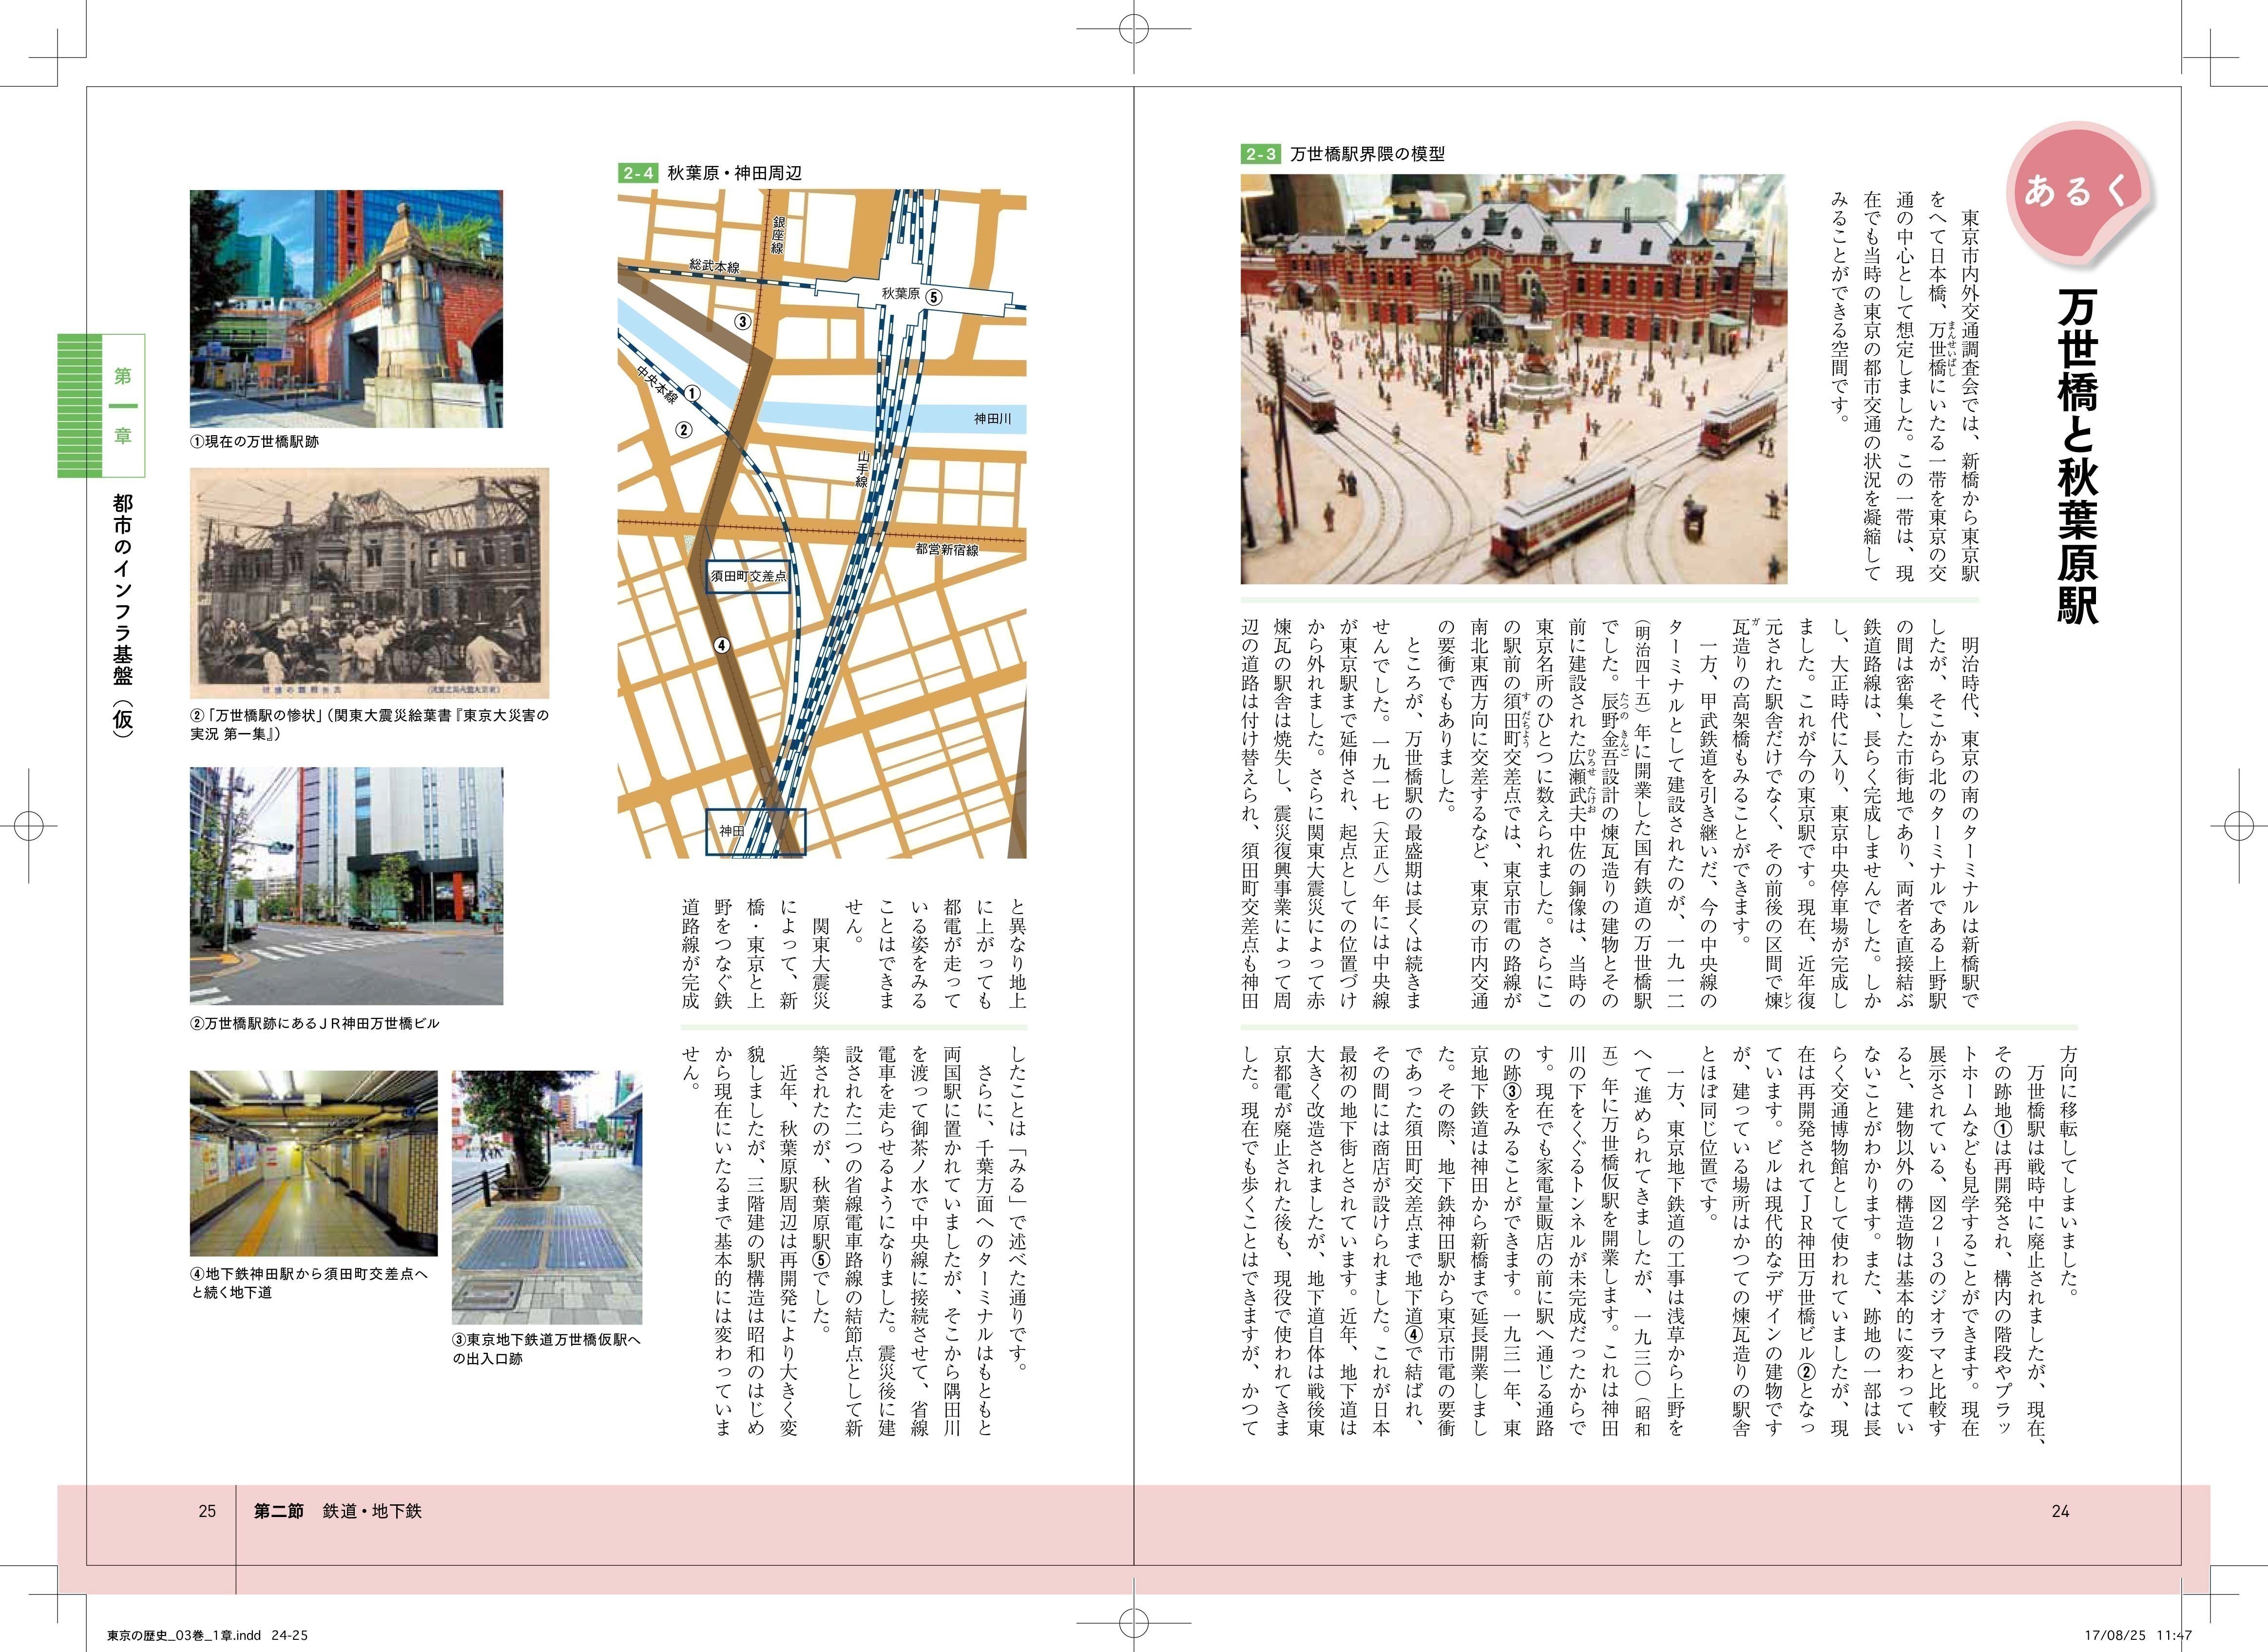
Task: Click the boxed 神田 station label on map
Action: coord(755,831)
